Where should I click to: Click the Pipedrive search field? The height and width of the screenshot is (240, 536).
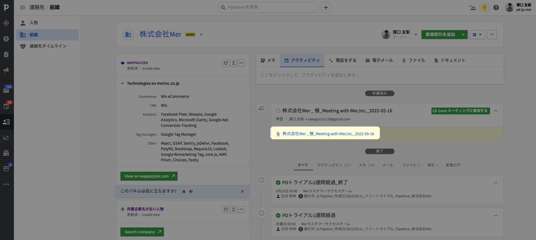[x=268, y=7]
